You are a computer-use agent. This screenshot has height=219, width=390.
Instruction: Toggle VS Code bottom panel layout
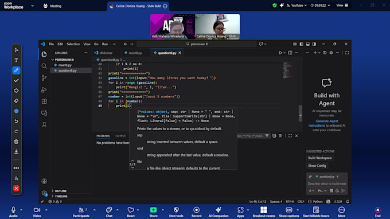[307, 44]
